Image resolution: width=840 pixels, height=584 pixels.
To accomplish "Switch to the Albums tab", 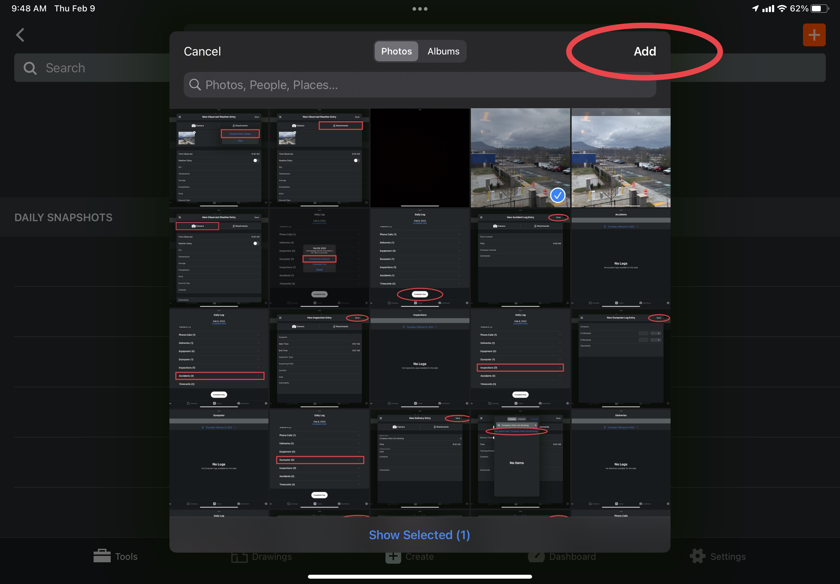I will click(x=443, y=51).
